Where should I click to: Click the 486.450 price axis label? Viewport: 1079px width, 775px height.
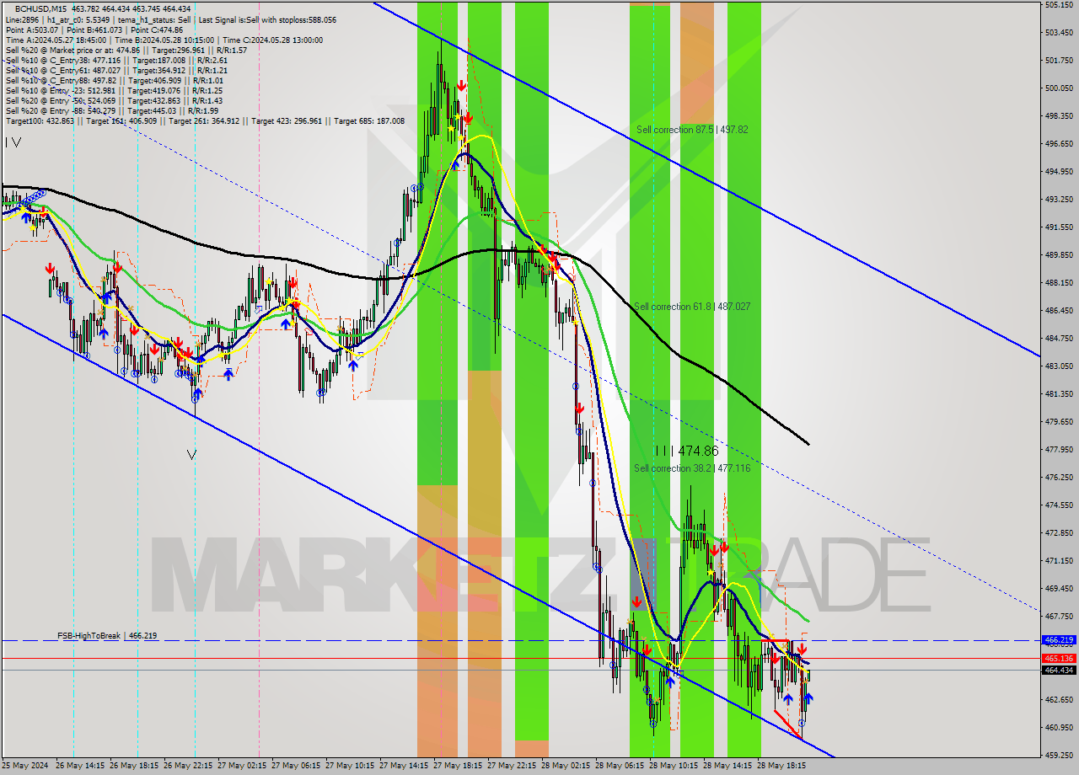tap(1058, 311)
